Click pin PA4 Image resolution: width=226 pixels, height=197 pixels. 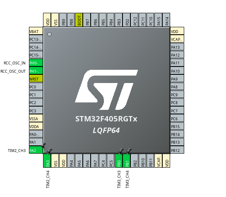pos(71,161)
